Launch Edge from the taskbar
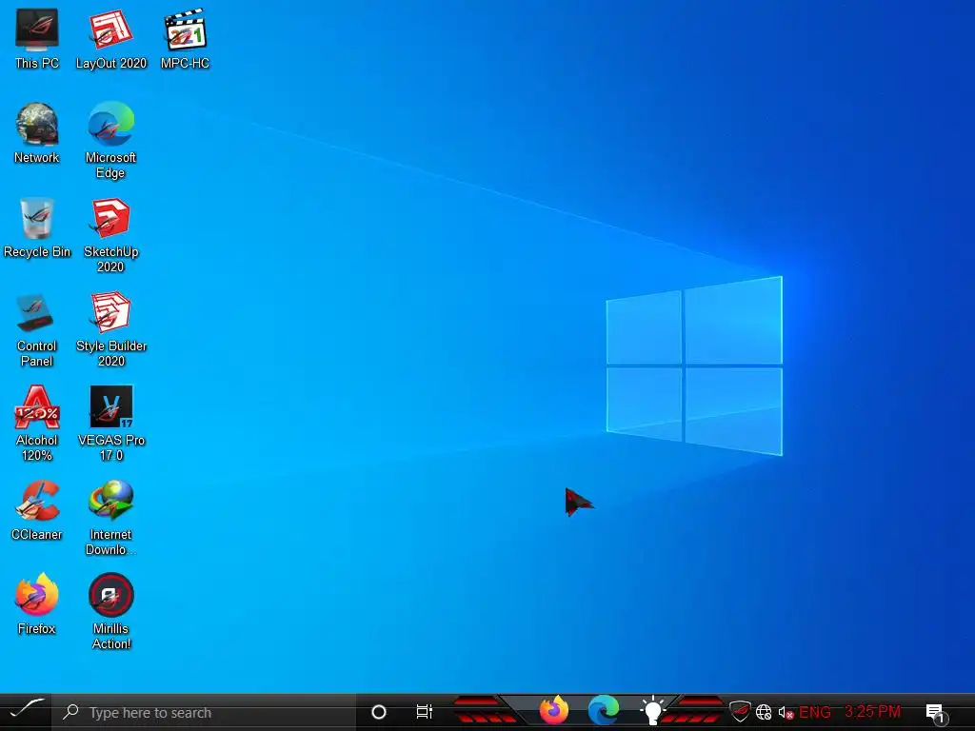The height and width of the screenshot is (731, 975). [603, 710]
